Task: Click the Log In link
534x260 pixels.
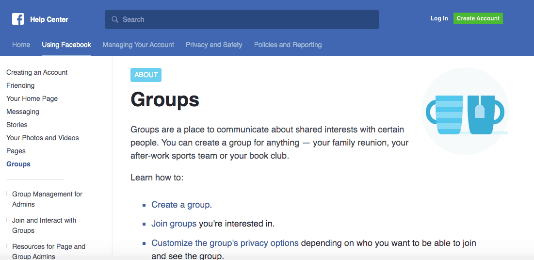Action: coord(439,18)
